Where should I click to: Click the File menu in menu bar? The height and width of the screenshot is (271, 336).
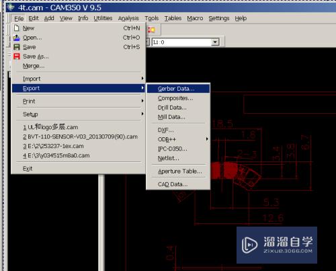coord(19,18)
